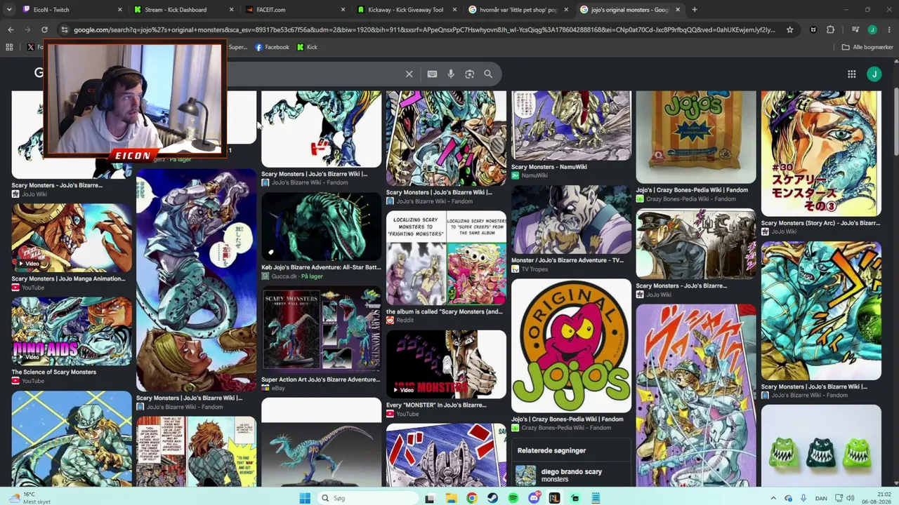
Task: Open the Original JoJo's logo image
Action: point(571,346)
